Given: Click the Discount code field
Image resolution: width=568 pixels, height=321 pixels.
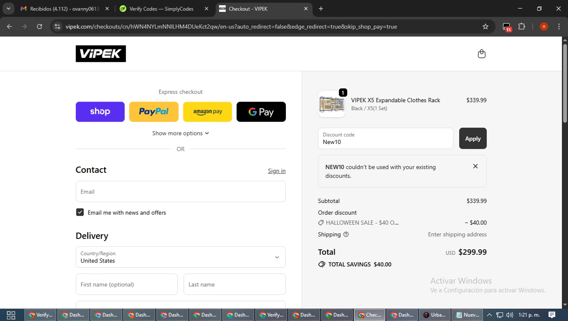Looking at the screenshot, I should (385, 138).
